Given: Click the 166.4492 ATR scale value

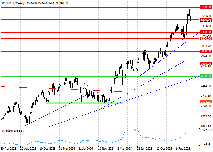Looking at the screenshot, I should (x=206, y=130).
